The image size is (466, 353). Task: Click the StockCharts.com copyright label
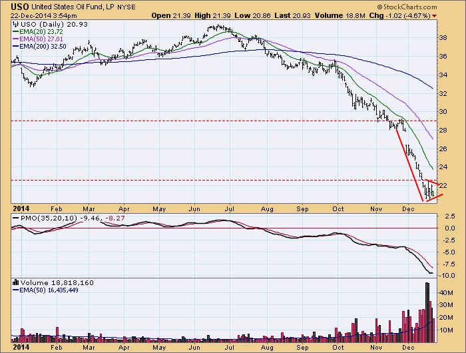tap(407, 7)
